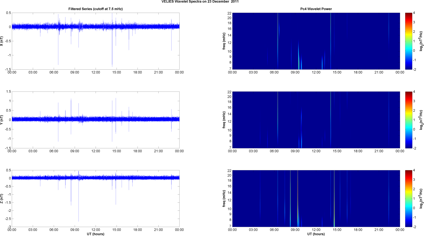Image resolution: width=424 pixels, height=236 pixels.
Task: Click freq (mHz) label of top spectrogram
Action: (224, 41)
